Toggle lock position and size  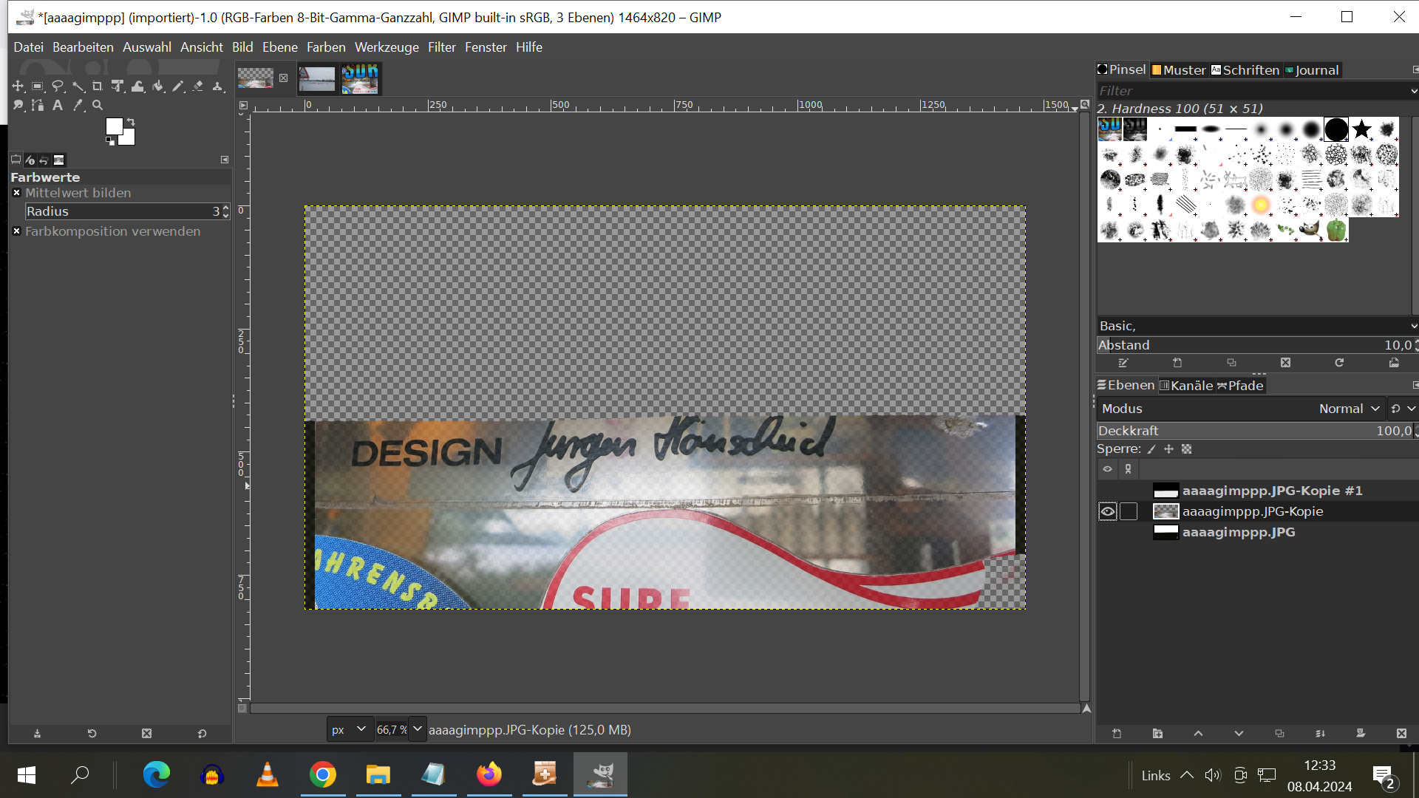coord(1168,449)
